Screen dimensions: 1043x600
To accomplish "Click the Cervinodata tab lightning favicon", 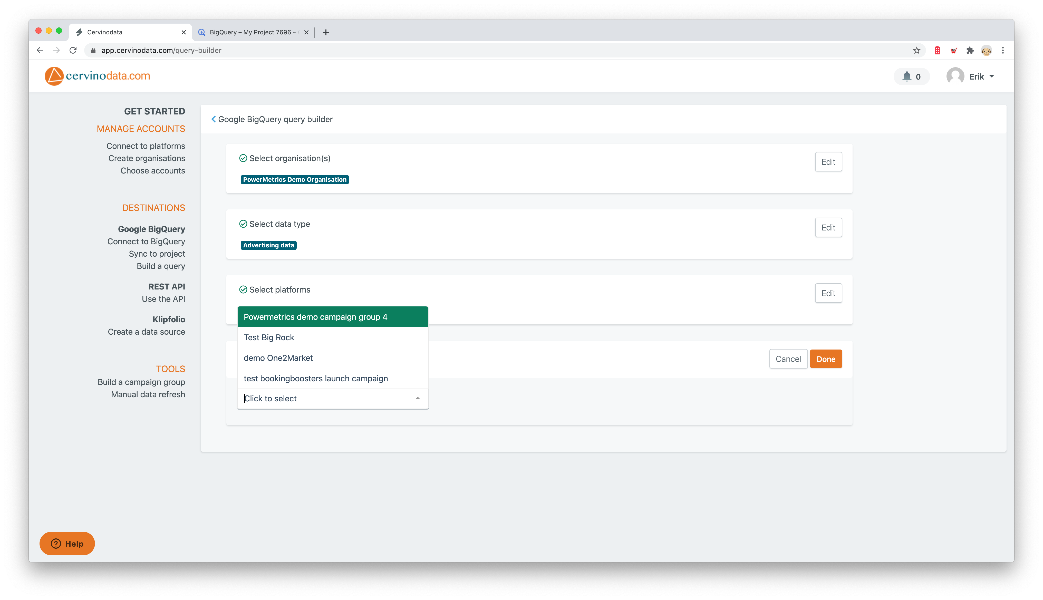I will pos(79,32).
